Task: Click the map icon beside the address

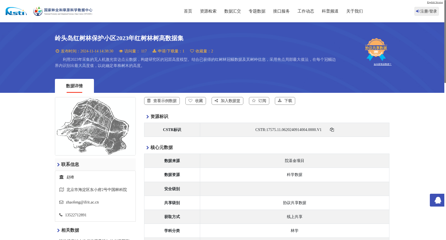Action: [62, 190]
